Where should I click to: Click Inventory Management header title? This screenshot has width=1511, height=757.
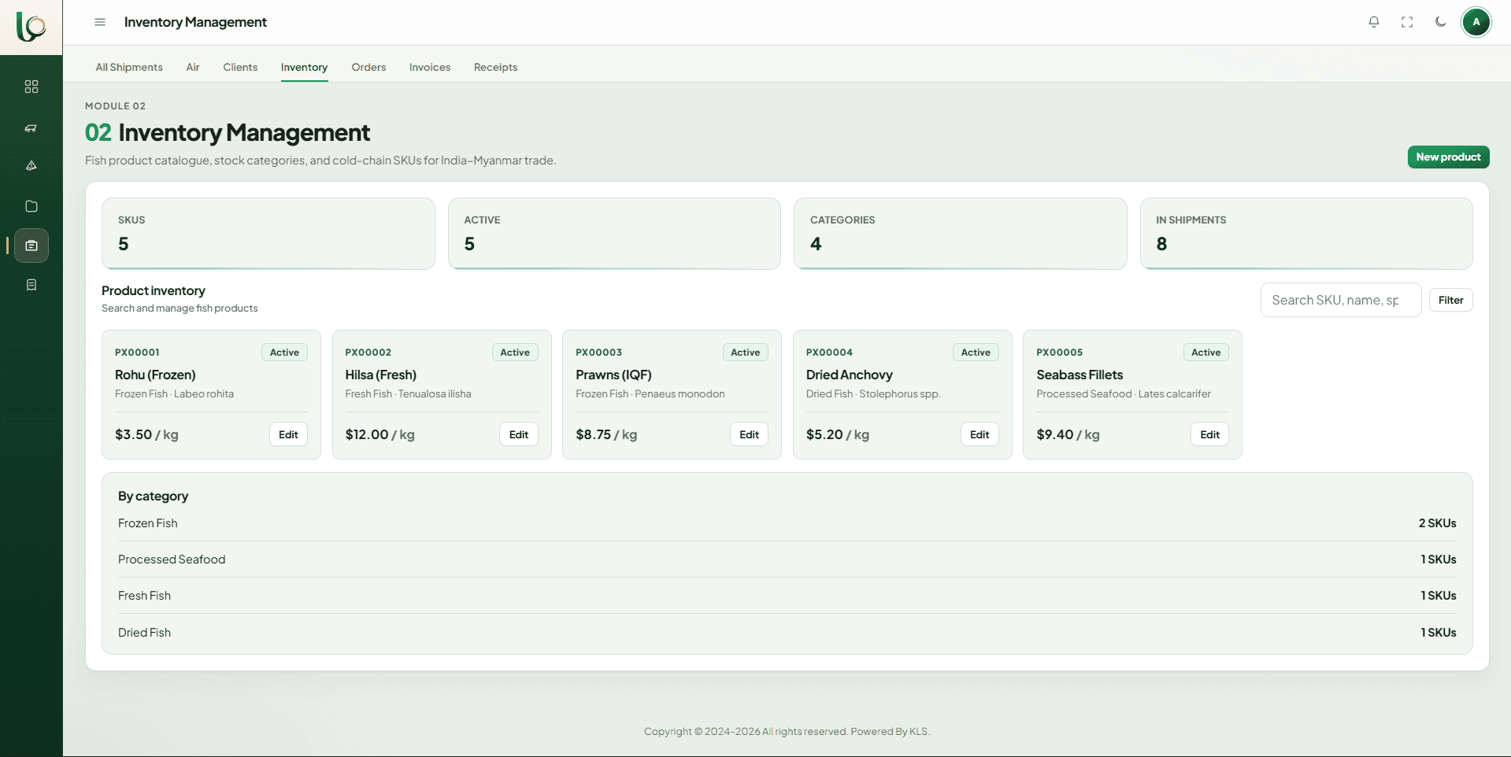pyautogui.click(x=195, y=22)
